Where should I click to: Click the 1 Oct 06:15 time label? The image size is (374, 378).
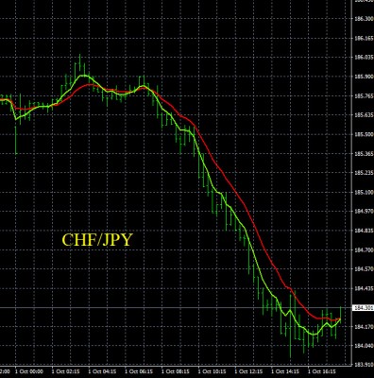pos(139,371)
